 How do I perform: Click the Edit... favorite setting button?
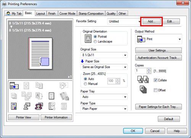click(171, 21)
